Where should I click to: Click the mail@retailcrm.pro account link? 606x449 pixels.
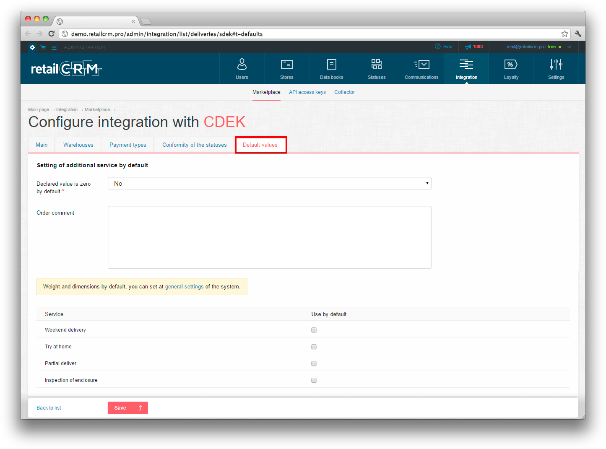point(526,47)
